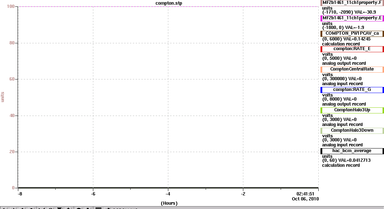Click the x-axis tick label "-6"
This screenshot has width=384, height=209.
coord(93,194)
